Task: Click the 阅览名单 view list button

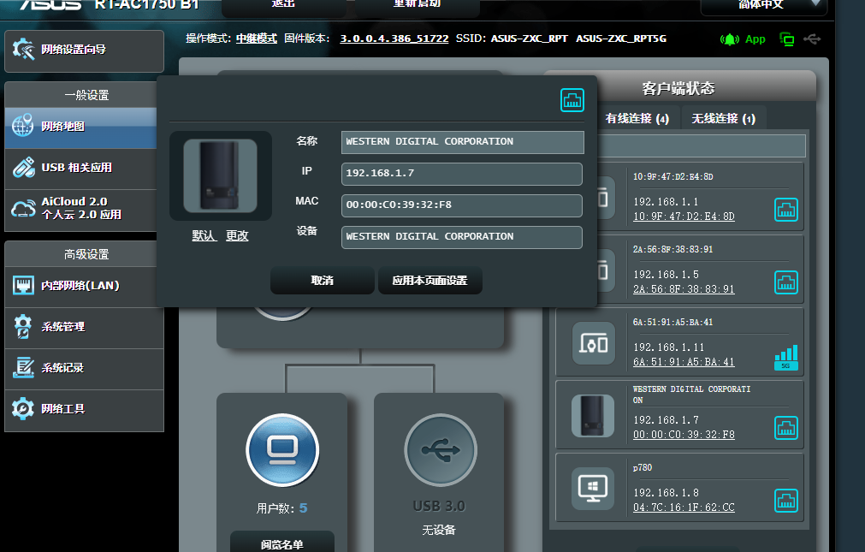Action: pos(281,543)
